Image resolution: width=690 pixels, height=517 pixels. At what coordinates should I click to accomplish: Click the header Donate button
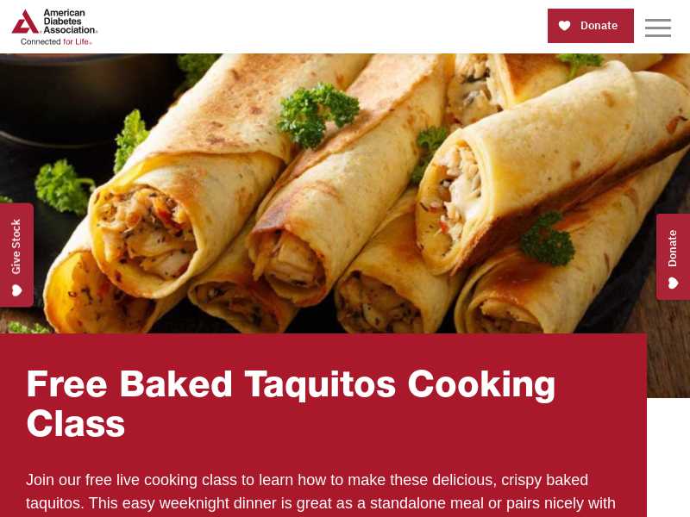click(x=591, y=26)
